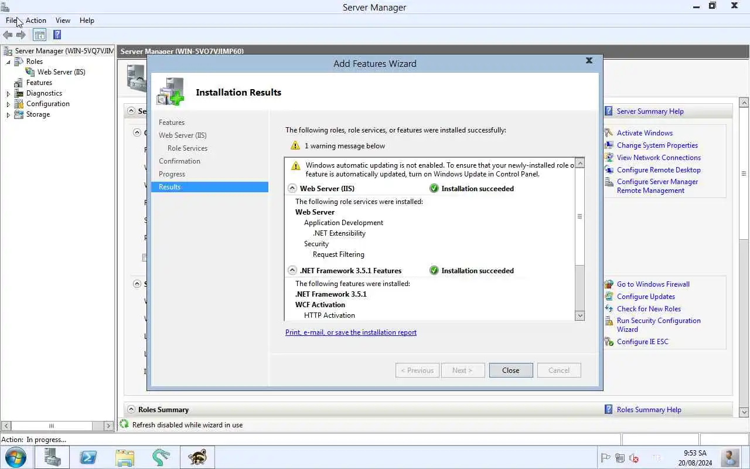The width and height of the screenshot is (750, 469).
Task: Select the Role Services step in wizard sidebar
Action: (187, 148)
